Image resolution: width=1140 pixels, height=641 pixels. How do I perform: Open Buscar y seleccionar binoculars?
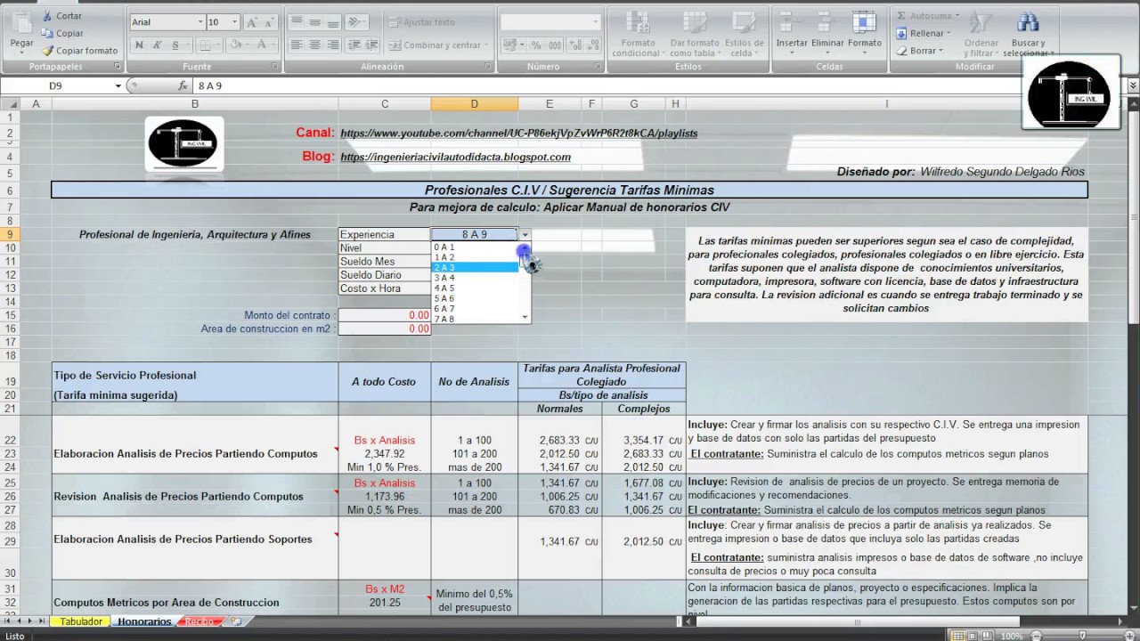tap(1028, 35)
